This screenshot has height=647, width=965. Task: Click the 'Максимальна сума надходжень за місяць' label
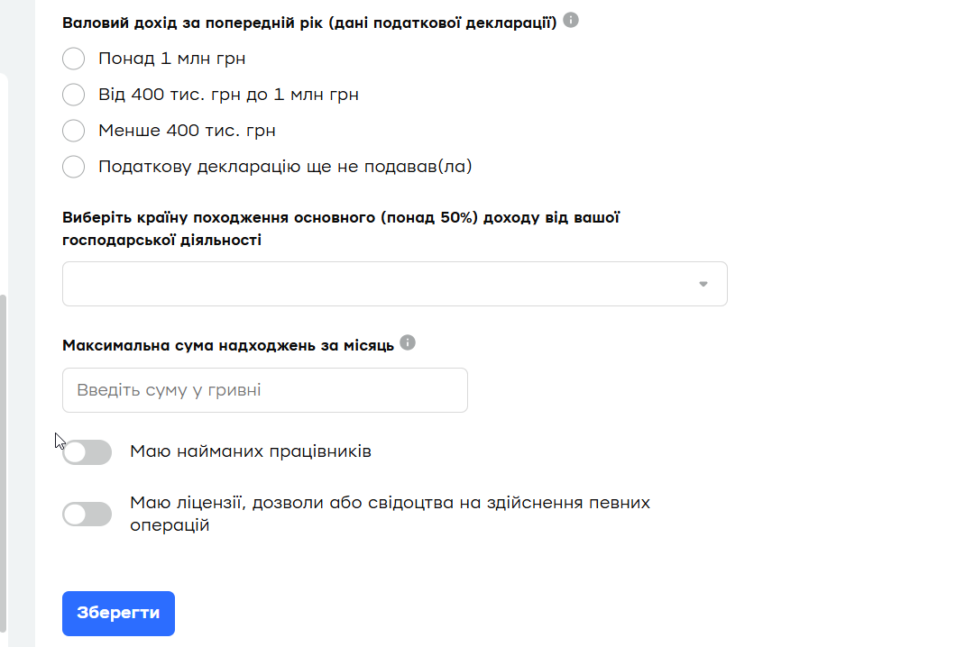click(228, 346)
